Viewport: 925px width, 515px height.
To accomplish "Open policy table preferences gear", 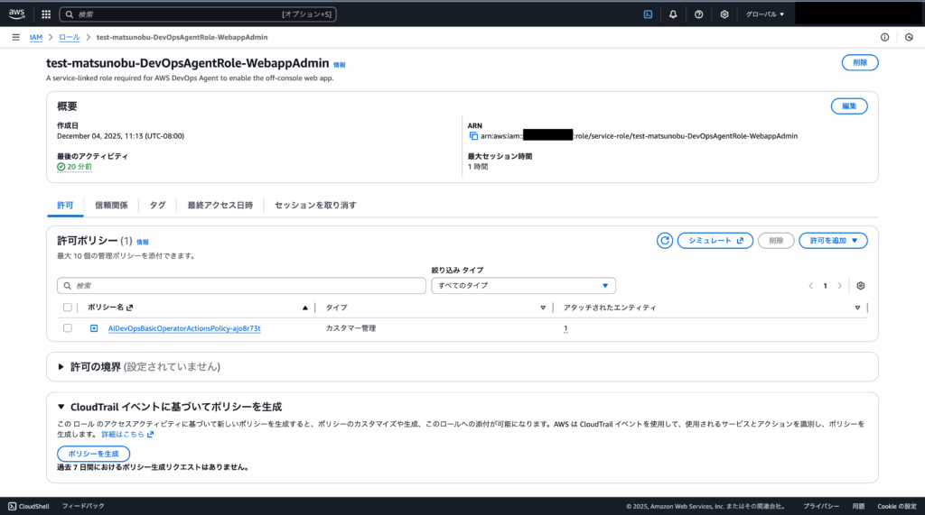I will pos(861,286).
